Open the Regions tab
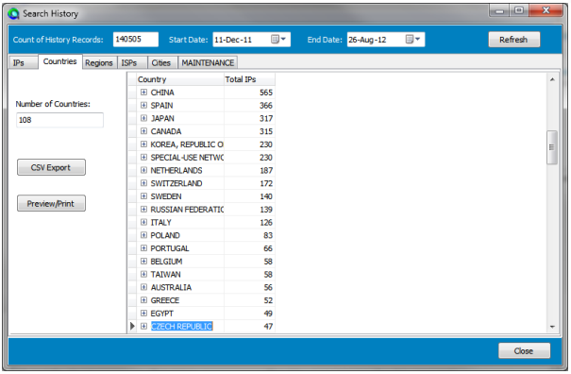This screenshot has width=571, height=374. [99, 62]
